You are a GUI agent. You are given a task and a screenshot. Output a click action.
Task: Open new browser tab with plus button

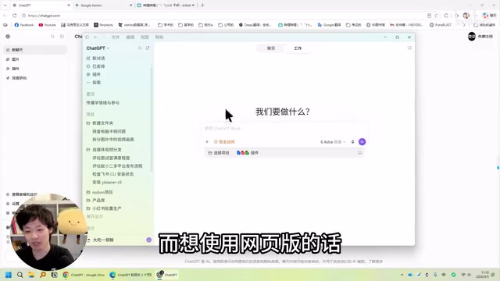tap(202, 5)
